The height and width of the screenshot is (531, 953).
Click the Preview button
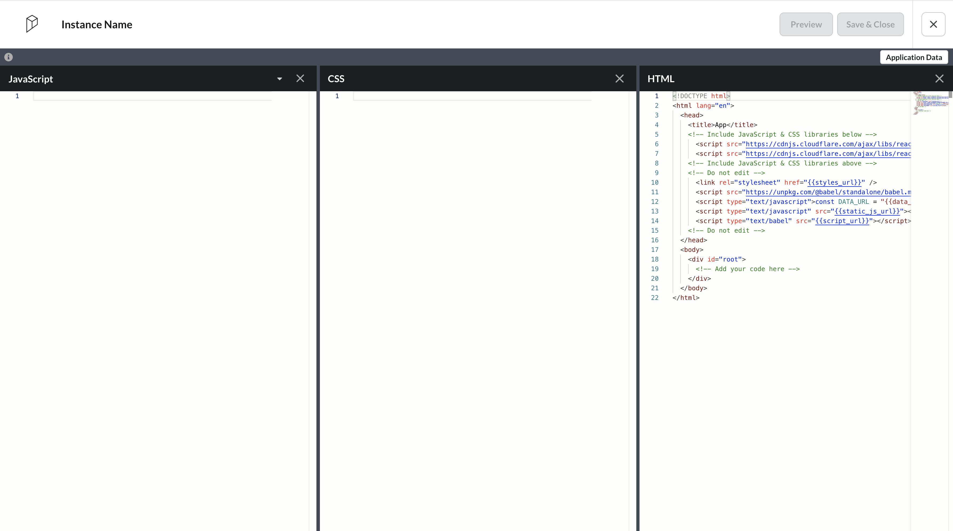[x=806, y=25]
